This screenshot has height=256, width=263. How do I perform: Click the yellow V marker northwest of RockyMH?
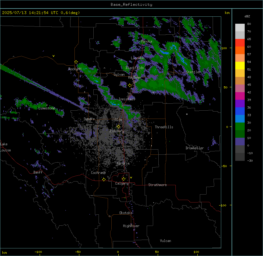[53, 56]
